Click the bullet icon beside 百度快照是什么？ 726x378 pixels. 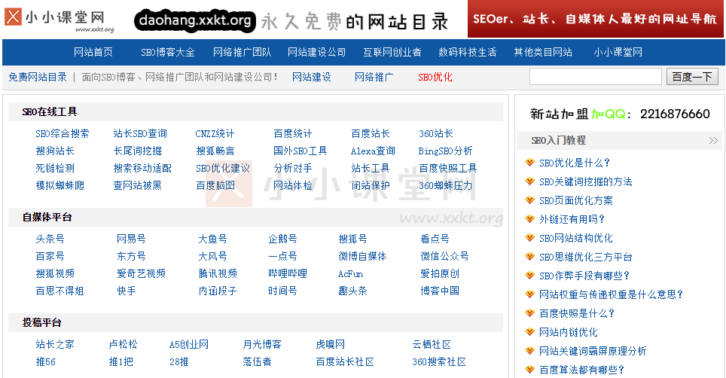[x=529, y=313]
